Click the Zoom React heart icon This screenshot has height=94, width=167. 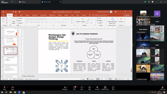click(82, 87)
